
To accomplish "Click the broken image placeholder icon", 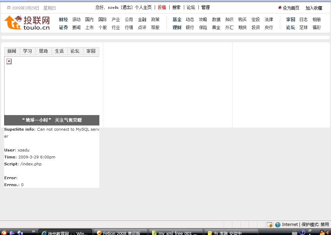I will [9, 61].
